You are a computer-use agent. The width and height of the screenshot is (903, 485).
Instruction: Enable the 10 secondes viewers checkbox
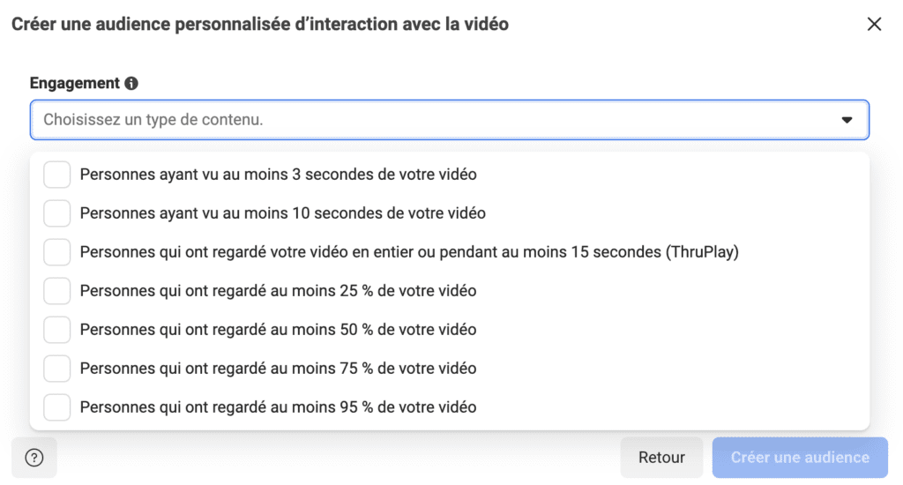coord(57,213)
